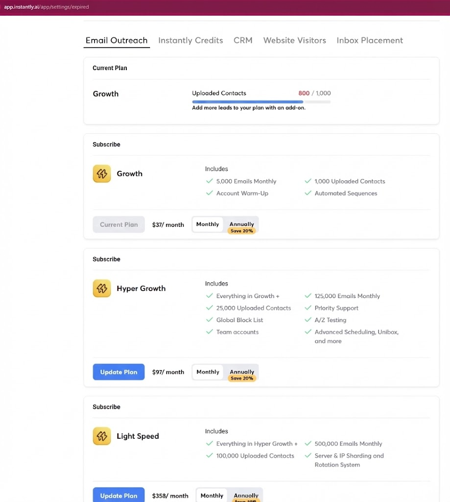Click checkmark beside Advanced Scheduling, Unibox
This screenshot has width=450, height=502.
(x=308, y=332)
